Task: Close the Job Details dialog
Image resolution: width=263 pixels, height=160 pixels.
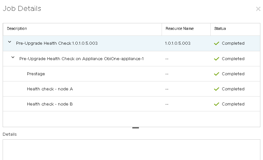Action: 258,9
